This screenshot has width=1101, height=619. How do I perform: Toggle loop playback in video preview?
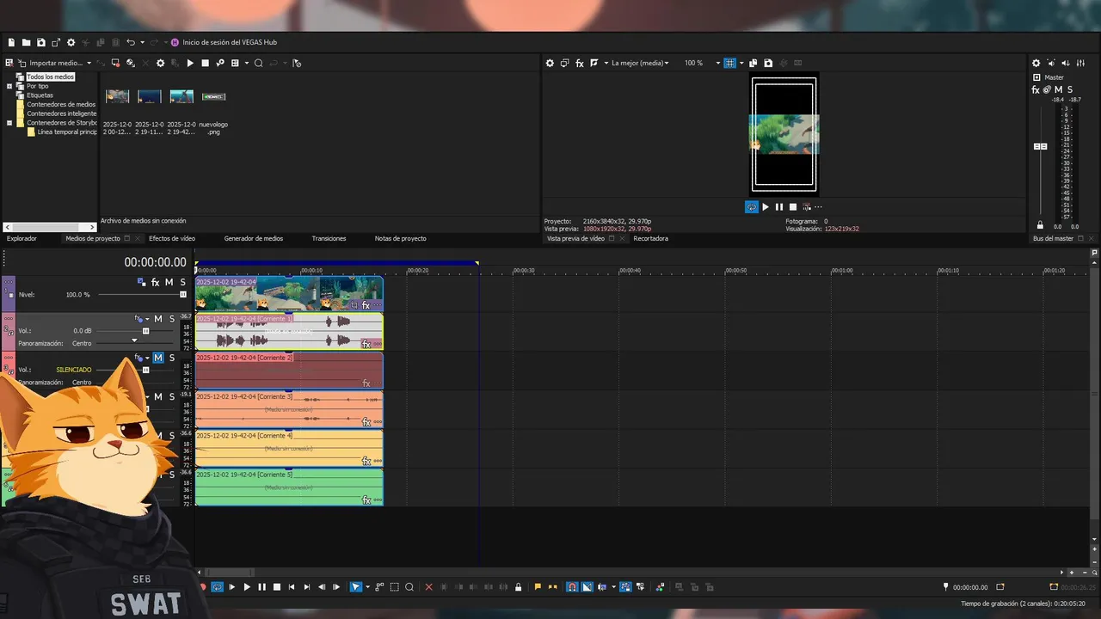tap(752, 206)
